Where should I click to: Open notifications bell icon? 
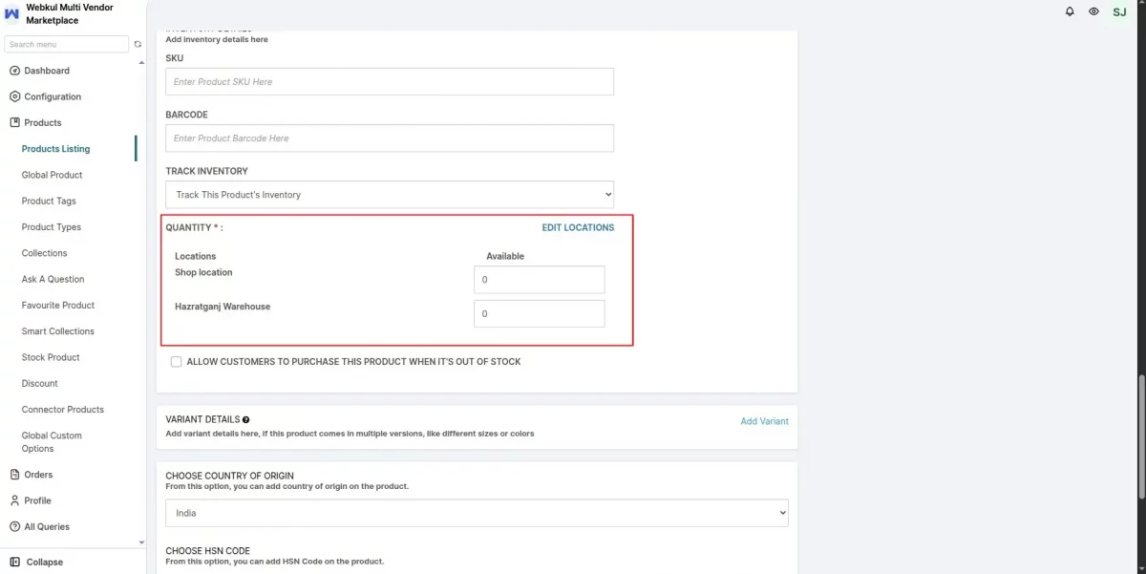1070,11
